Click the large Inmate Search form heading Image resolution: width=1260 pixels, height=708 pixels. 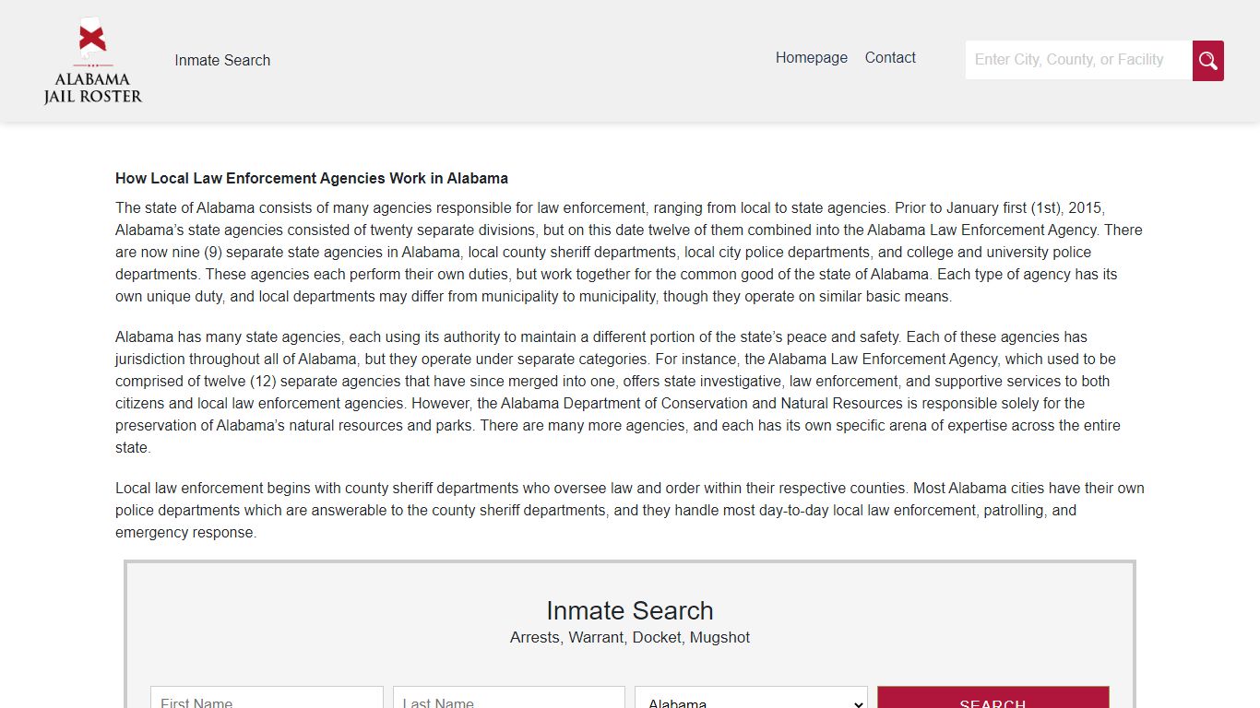click(x=630, y=610)
